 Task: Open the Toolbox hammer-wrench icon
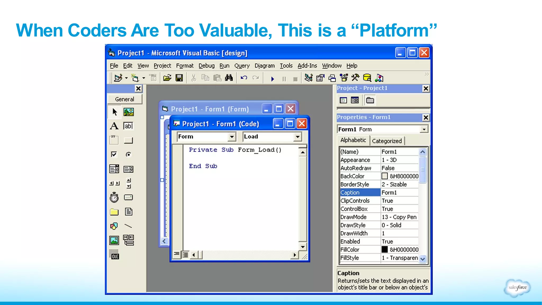point(355,78)
